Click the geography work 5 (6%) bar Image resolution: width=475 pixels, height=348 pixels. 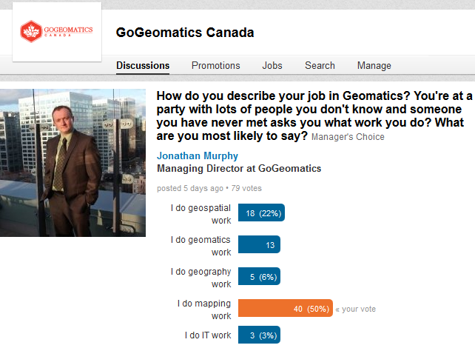259,277
